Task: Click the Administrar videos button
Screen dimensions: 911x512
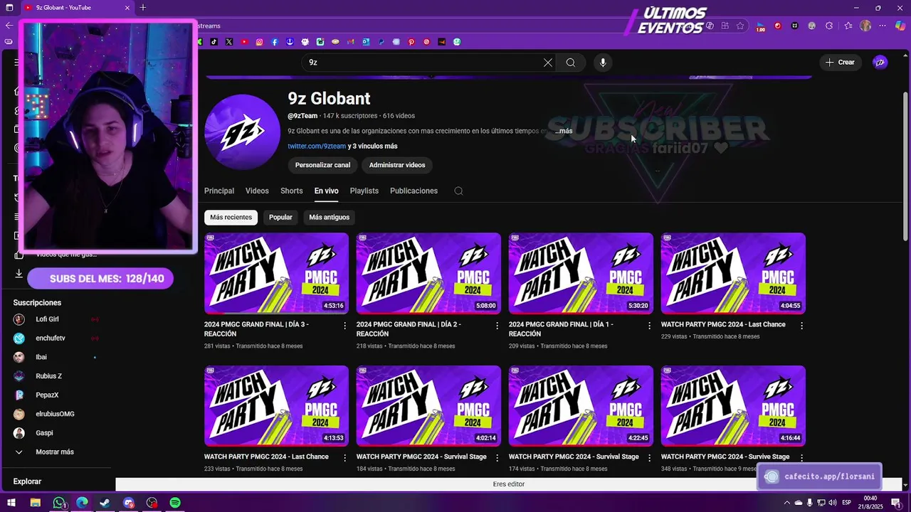Action: (397, 165)
